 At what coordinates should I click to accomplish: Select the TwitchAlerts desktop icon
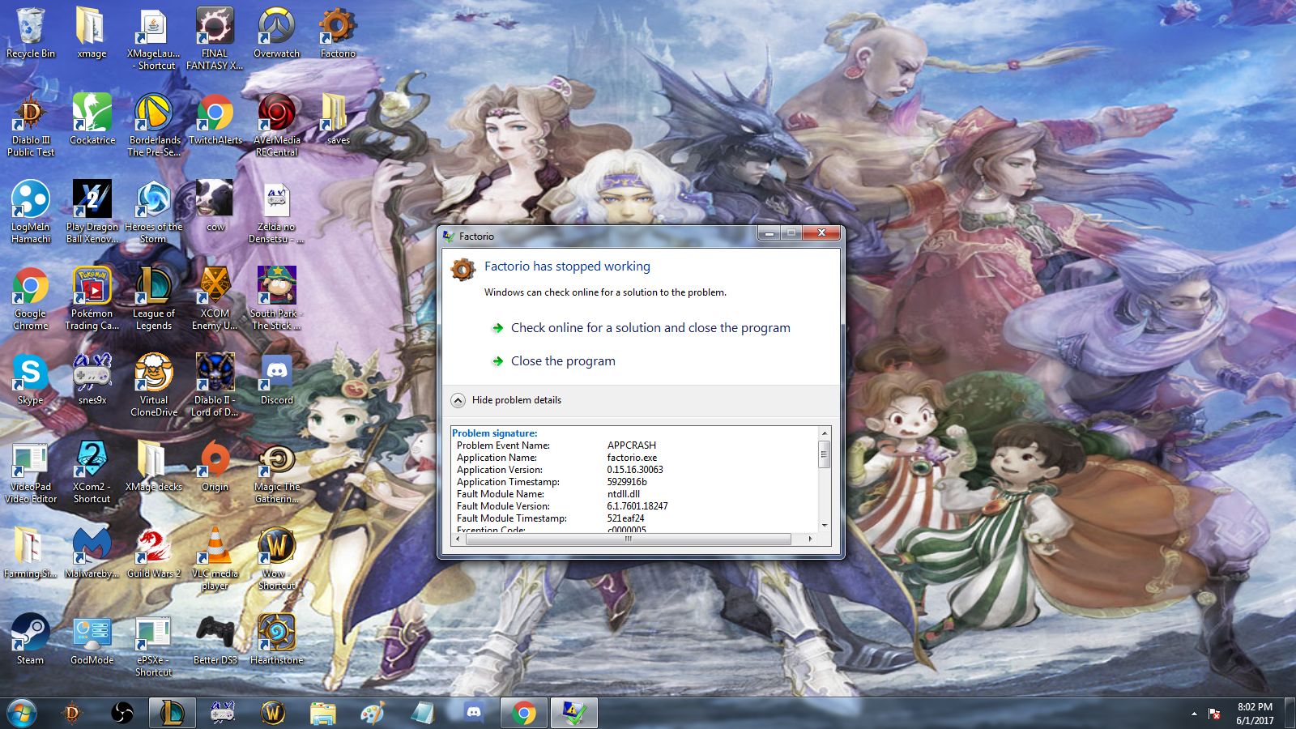[215, 119]
